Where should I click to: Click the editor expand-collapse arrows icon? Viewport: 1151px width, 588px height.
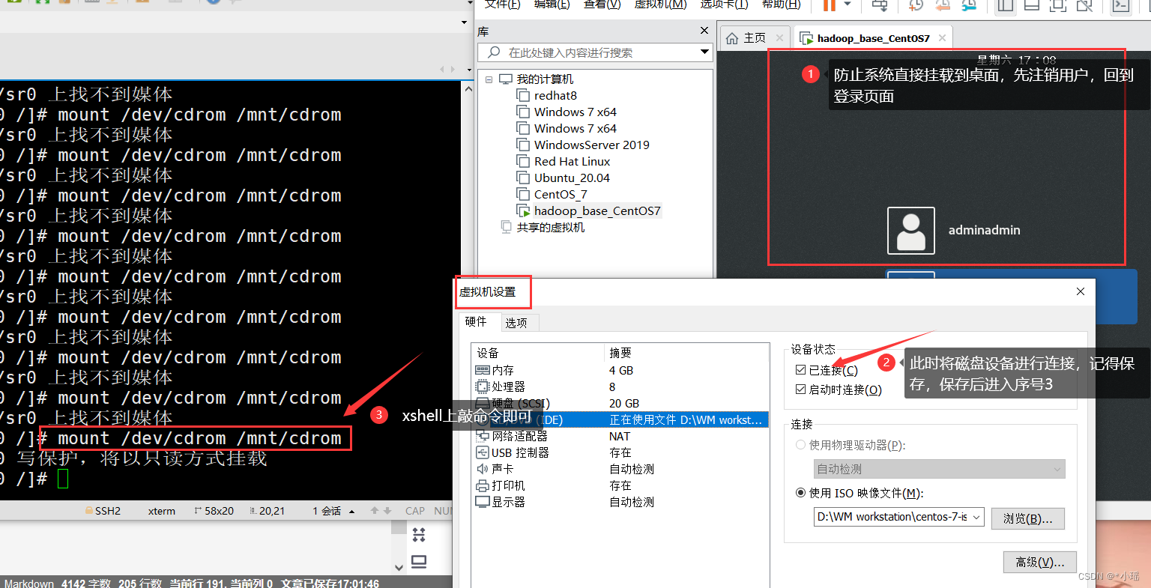[x=419, y=534]
